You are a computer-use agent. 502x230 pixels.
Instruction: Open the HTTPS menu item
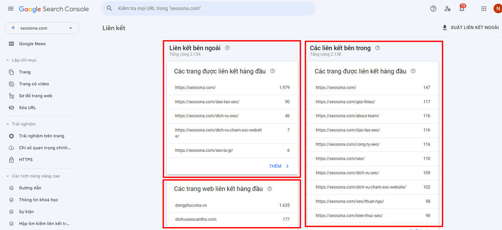coord(26,160)
